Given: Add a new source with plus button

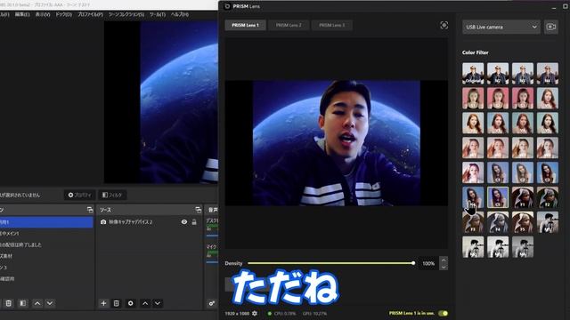Looking at the screenshot, I should 103,303.
